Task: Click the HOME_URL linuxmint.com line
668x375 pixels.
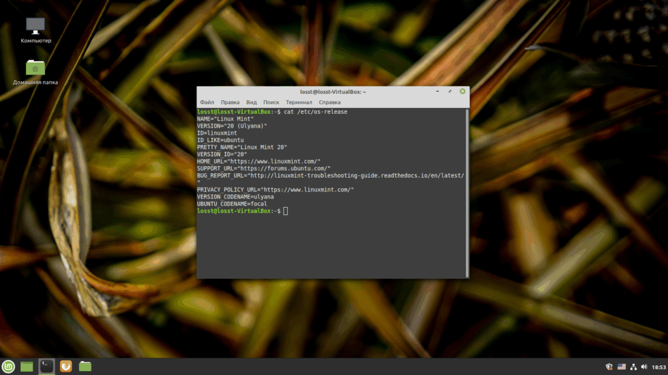Action: tap(258, 161)
